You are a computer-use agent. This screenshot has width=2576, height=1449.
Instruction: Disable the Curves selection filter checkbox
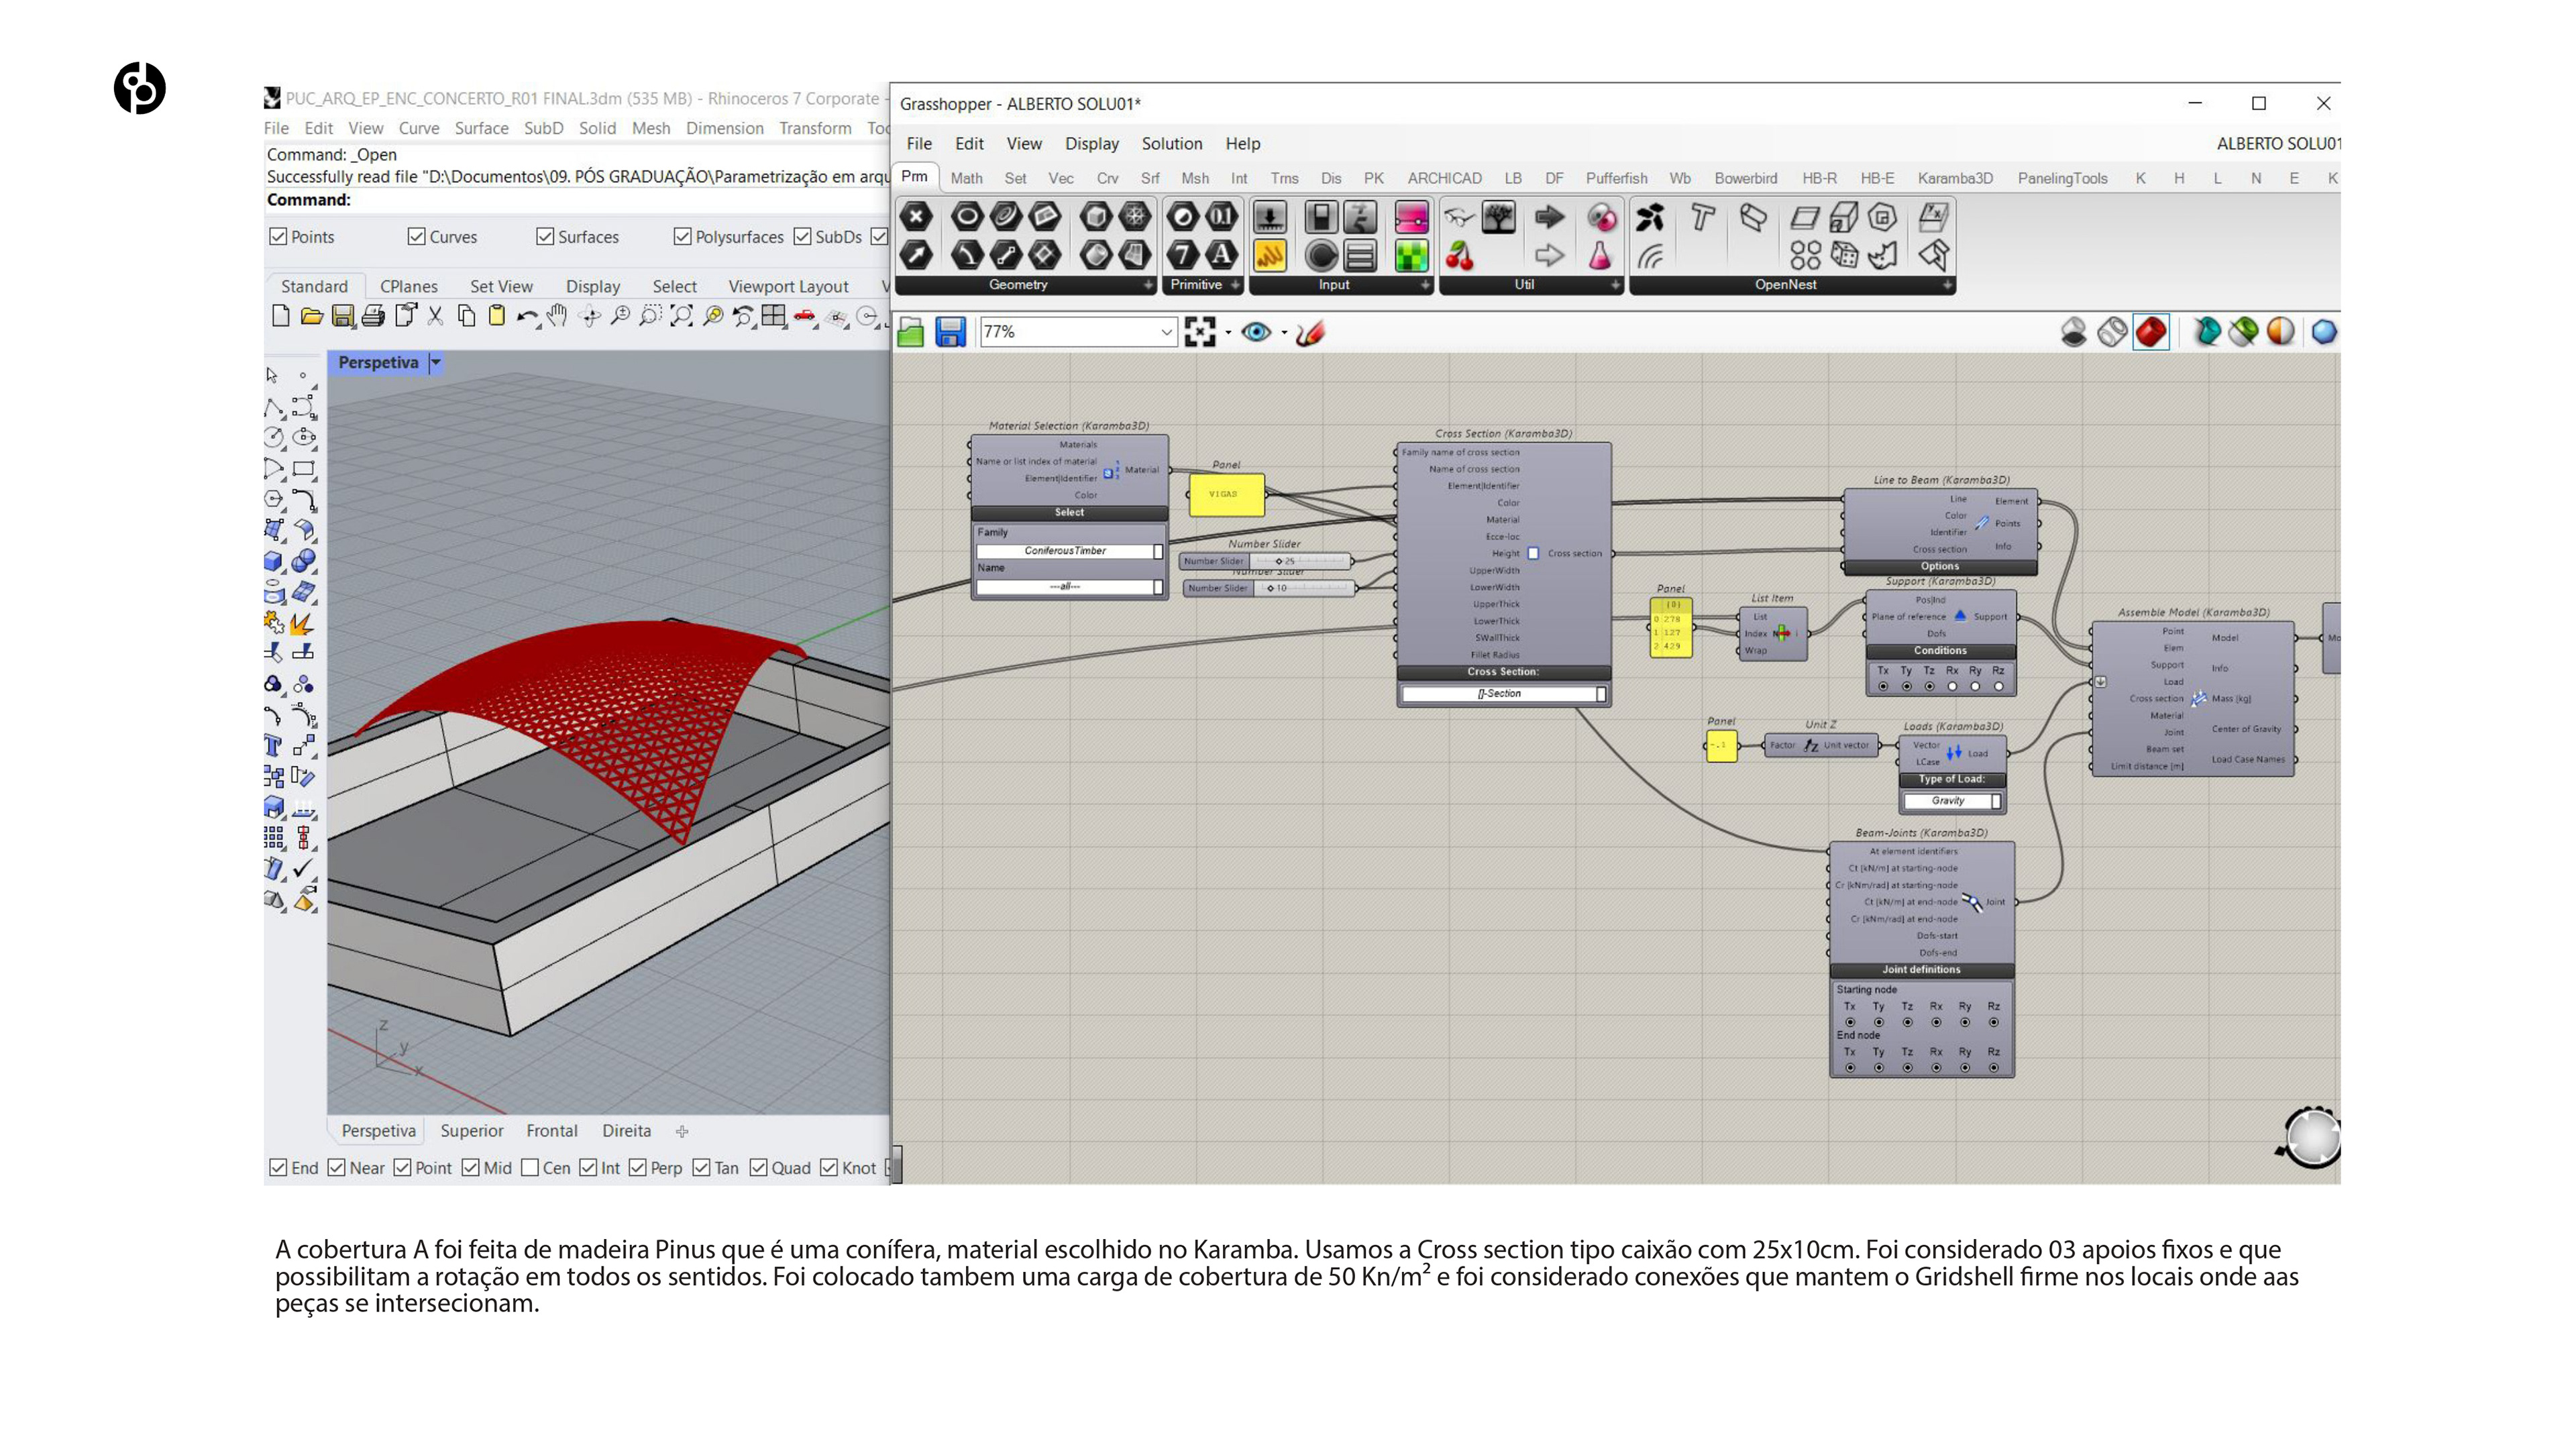(x=417, y=237)
